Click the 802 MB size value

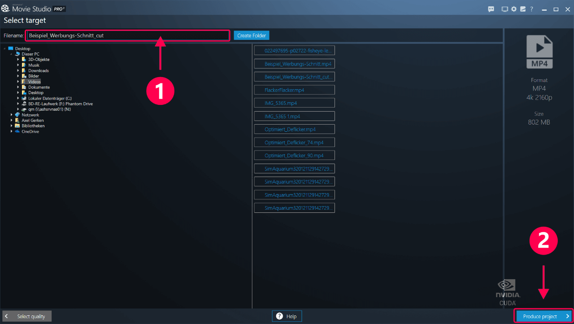click(x=539, y=122)
